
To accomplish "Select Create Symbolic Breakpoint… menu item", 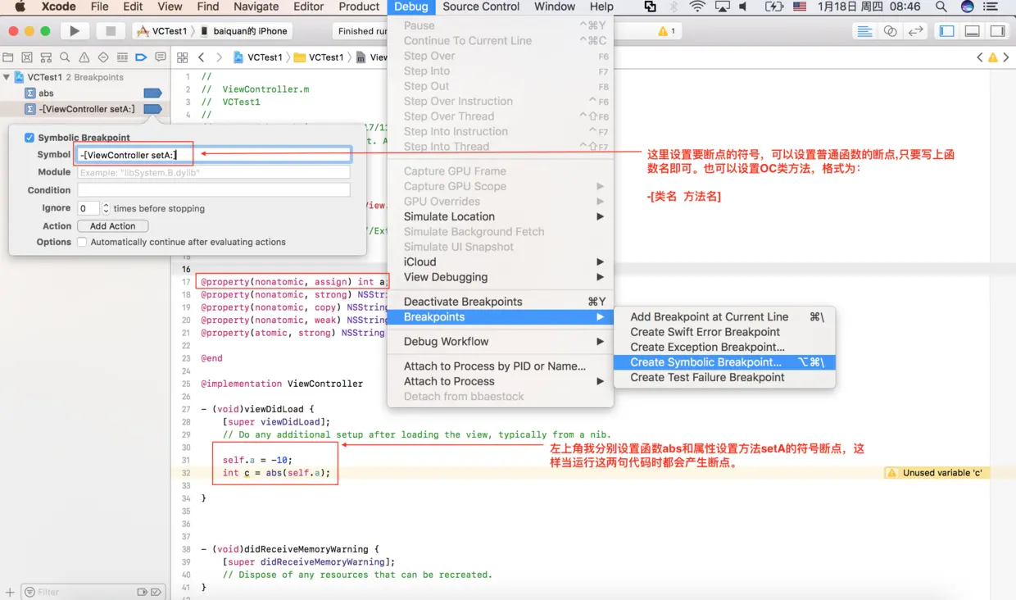I will click(x=724, y=362).
